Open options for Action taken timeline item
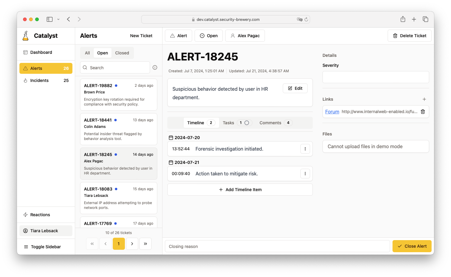This screenshot has height=277, width=451. click(305, 174)
